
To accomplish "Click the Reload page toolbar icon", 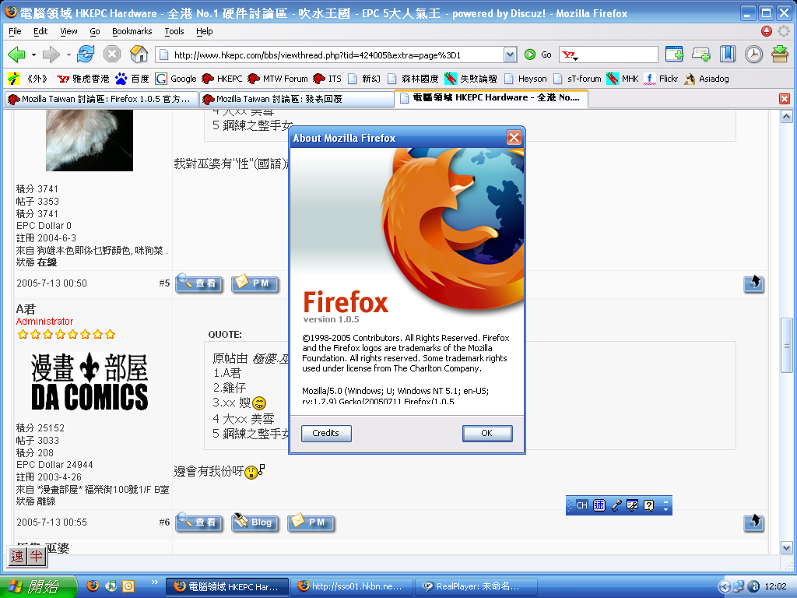I will (86, 55).
